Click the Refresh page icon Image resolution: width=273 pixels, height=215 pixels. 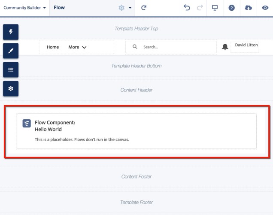(144, 8)
